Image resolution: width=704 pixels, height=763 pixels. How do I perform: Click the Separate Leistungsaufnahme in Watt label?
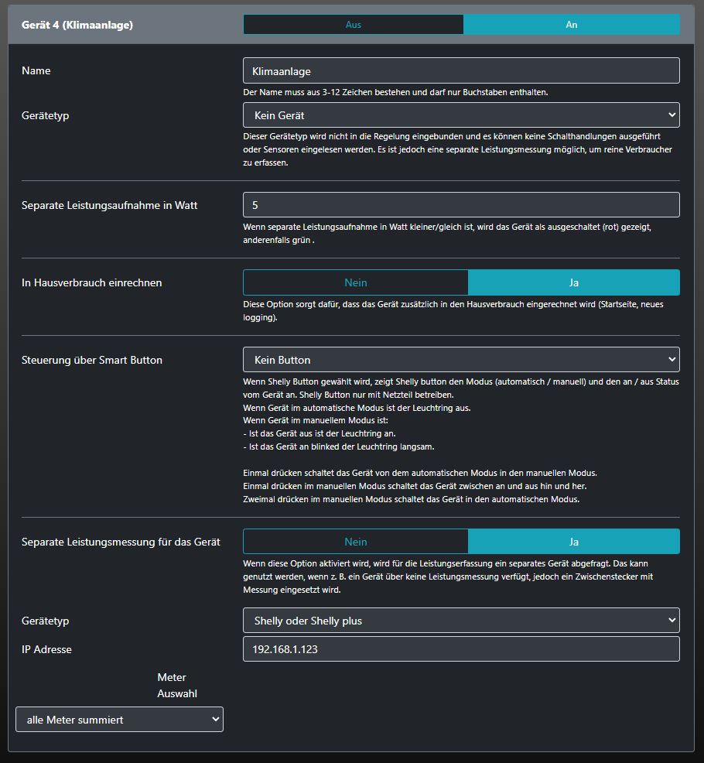point(109,205)
